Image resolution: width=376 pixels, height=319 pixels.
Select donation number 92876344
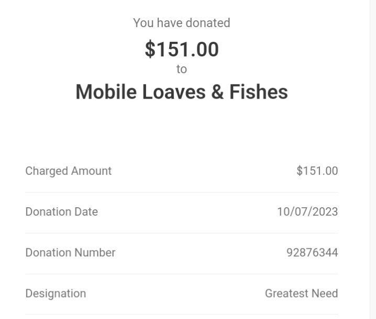pos(312,253)
